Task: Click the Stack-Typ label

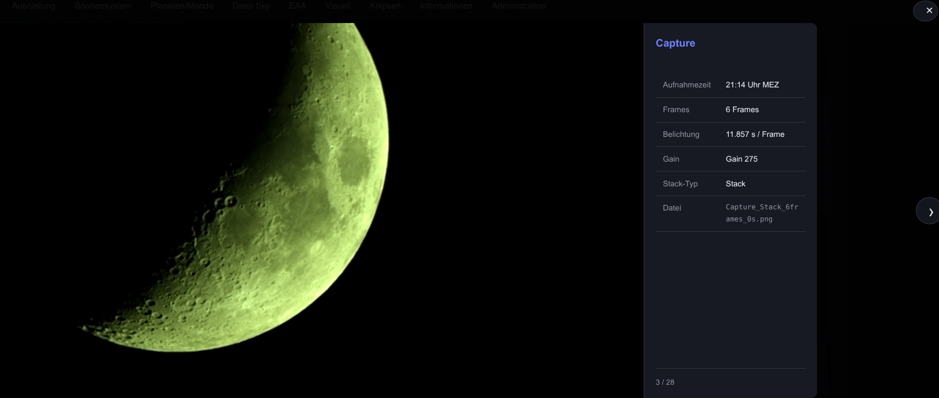Action: pyautogui.click(x=680, y=183)
